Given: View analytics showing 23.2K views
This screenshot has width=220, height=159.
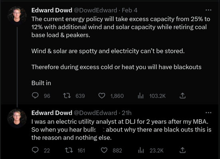Looking at the screenshot, I should (141, 151).
